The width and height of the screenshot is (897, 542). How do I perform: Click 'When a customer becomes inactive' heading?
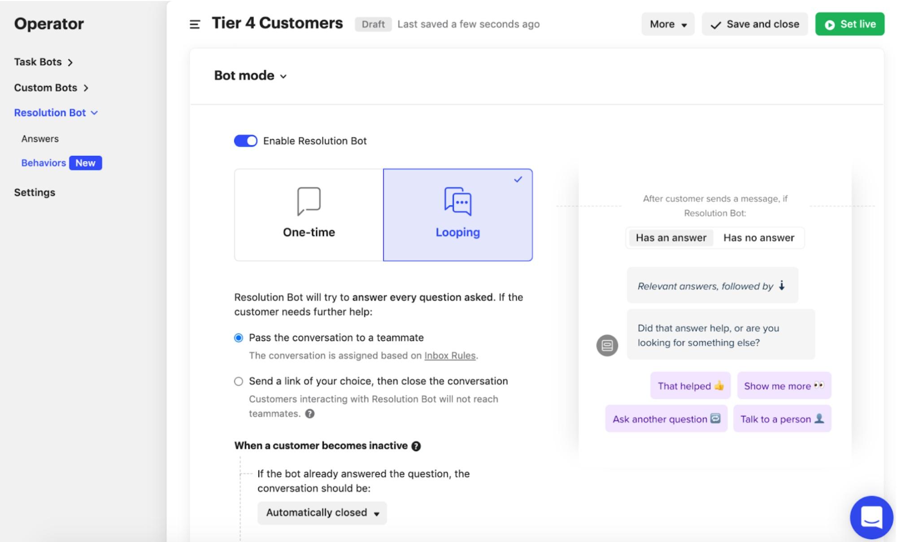pyautogui.click(x=321, y=446)
